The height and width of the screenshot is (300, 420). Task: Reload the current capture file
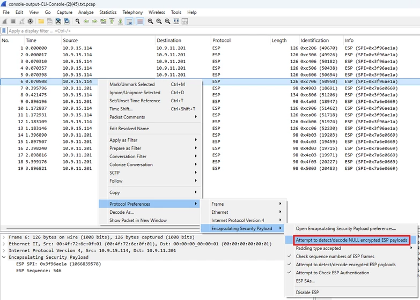click(x=67, y=21)
